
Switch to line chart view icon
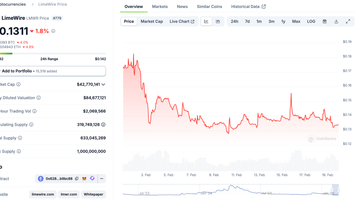click(x=206, y=21)
